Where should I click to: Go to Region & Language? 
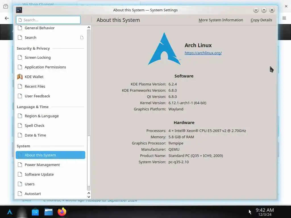[x=50, y=116]
